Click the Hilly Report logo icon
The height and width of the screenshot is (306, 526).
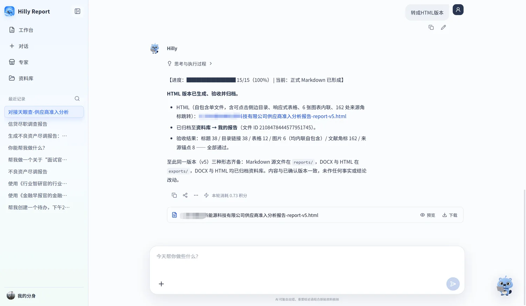click(x=9, y=11)
